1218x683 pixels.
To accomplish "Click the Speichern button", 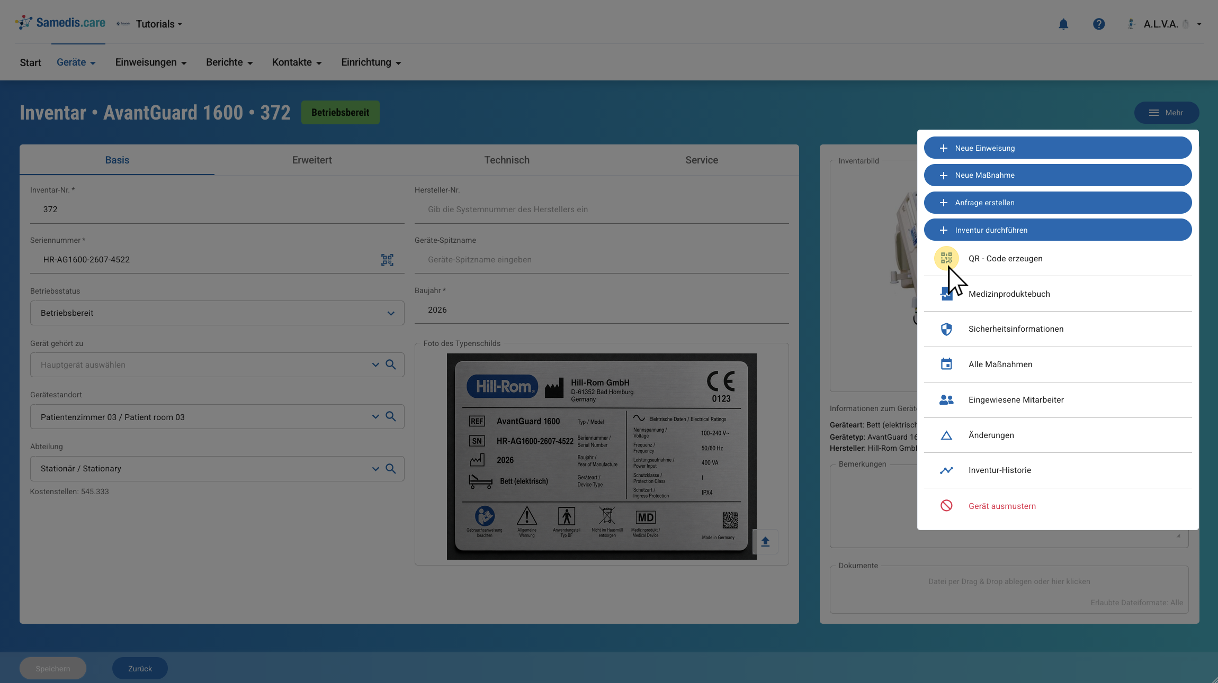I will click(53, 669).
